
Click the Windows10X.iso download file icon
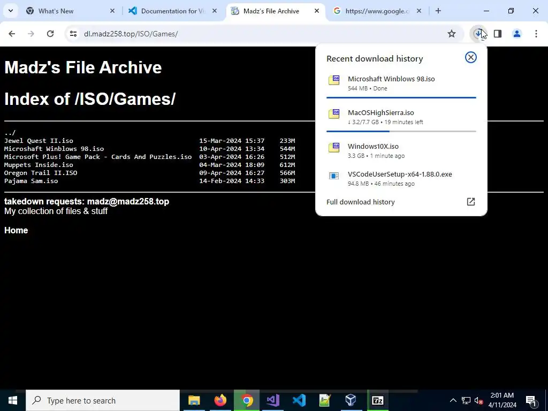334,147
